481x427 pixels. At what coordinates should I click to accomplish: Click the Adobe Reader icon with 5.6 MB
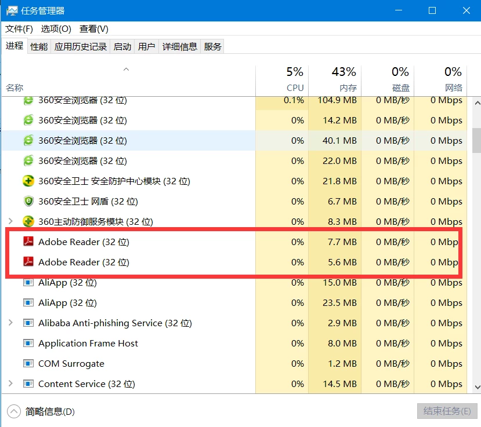[28, 262]
